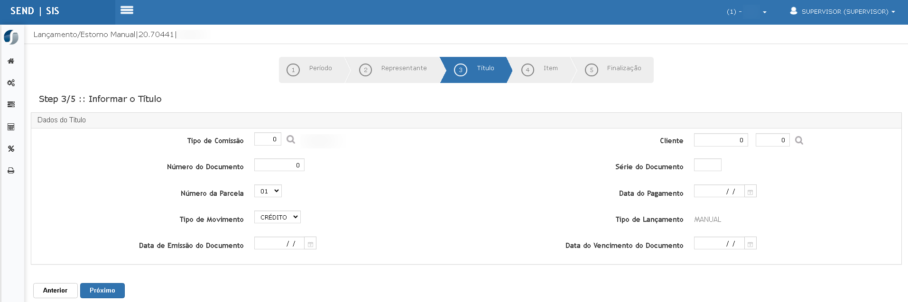Open the printer icon in sidebar
The height and width of the screenshot is (302, 908).
pos(11,171)
